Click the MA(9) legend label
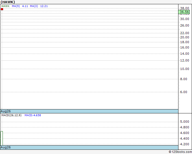This screenshot has width=192, height=154. (16, 6)
